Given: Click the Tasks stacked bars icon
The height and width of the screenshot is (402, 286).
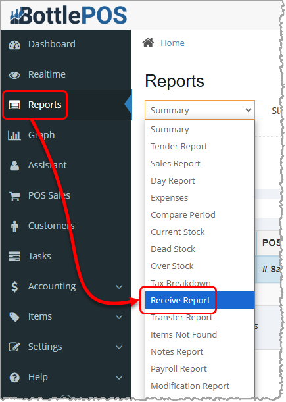Looking at the screenshot, I should click(14, 256).
